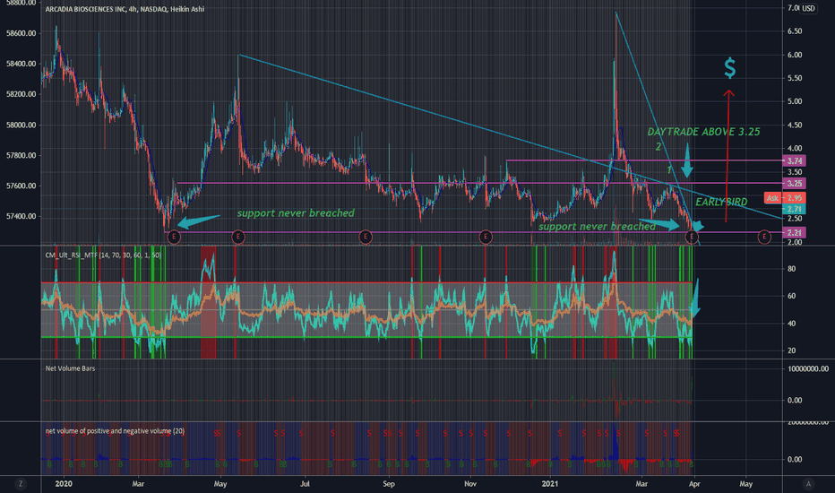
Task: Select the 2.21 support line price label
Action: click(794, 232)
